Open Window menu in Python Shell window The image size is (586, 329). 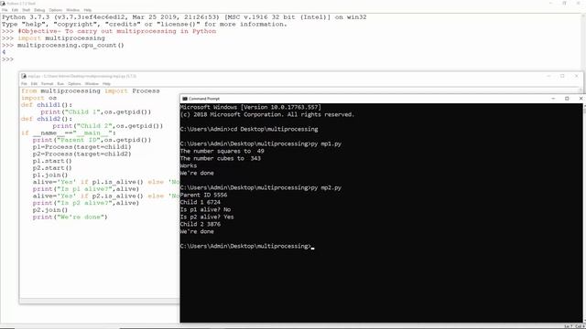coord(73,10)
